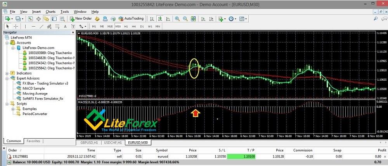Image resolution: width=388 pixels, height=166 pixels.
Task: Expand the Indicators tree node
Action: [7, 73]
